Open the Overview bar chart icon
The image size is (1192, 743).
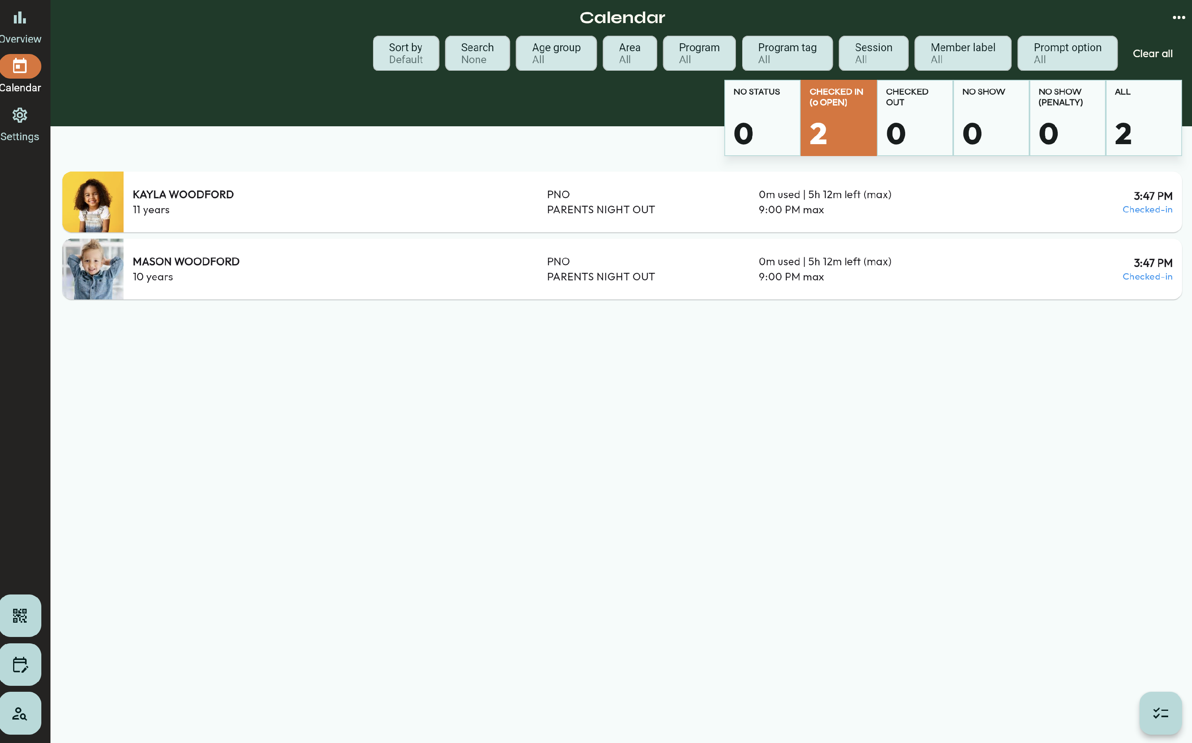pos(19,18)
